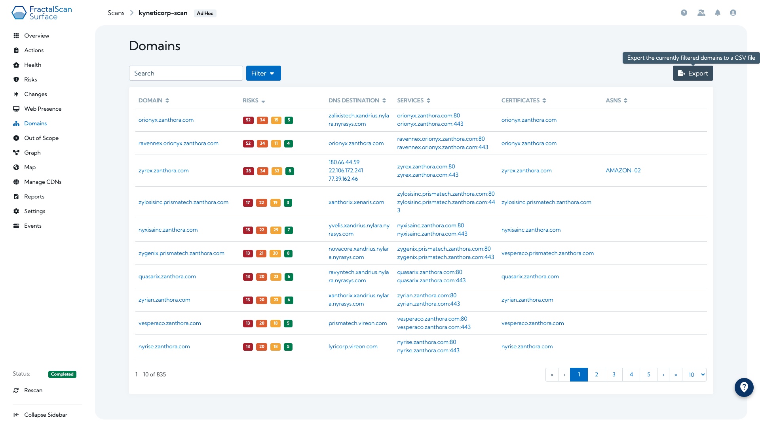Click the Map view icon
The width and height of the screenshot is (760, 427).
coord(17,167)
